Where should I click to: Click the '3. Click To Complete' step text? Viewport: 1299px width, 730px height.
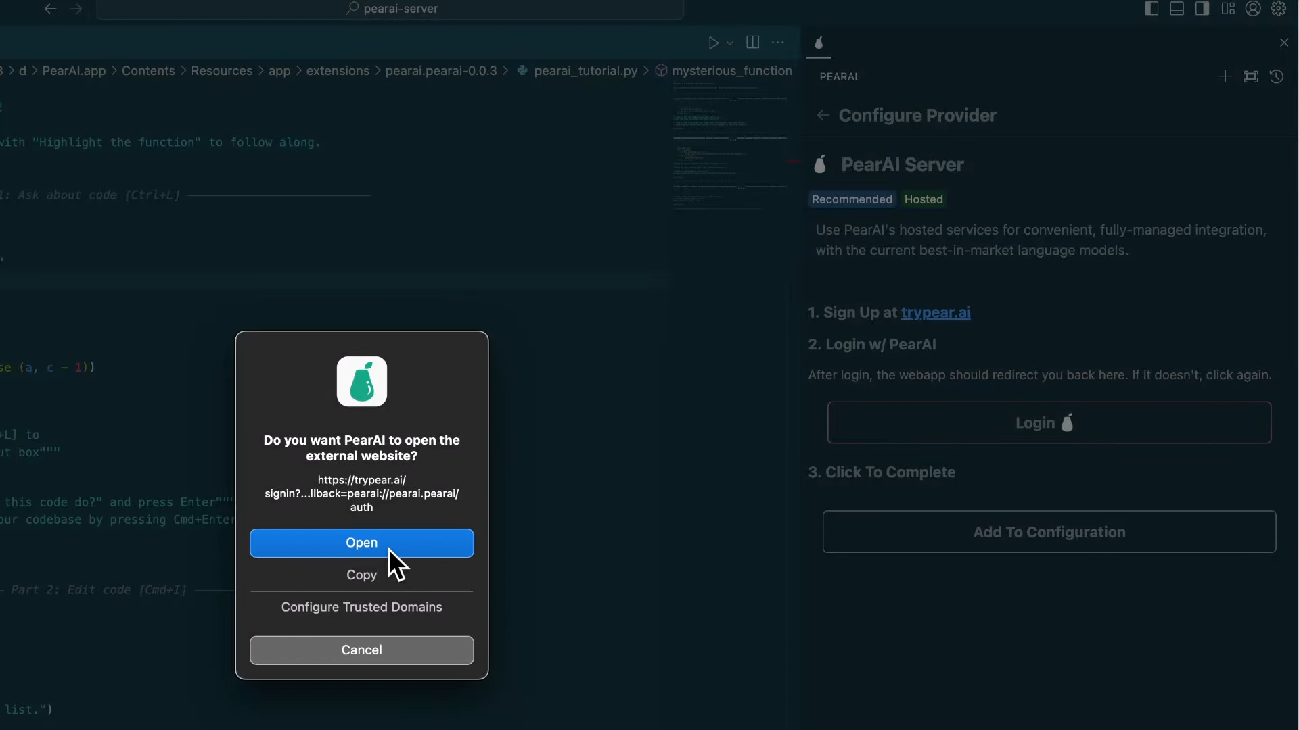(882, 472)
